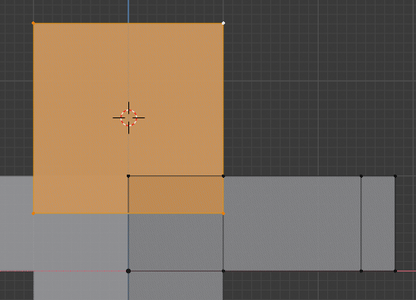
Task: Select the white active vertex of orange face
Action: pyautogui.click(x=223, y=23)
